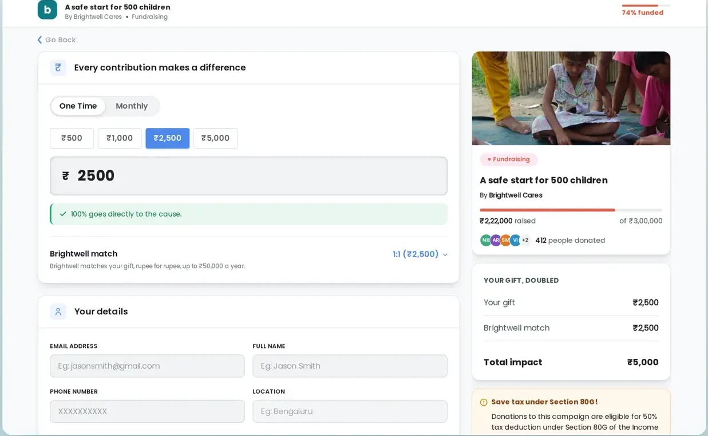Click '412 people donated' text
This screenshot has height=436, width=708.
click(570, 241)
